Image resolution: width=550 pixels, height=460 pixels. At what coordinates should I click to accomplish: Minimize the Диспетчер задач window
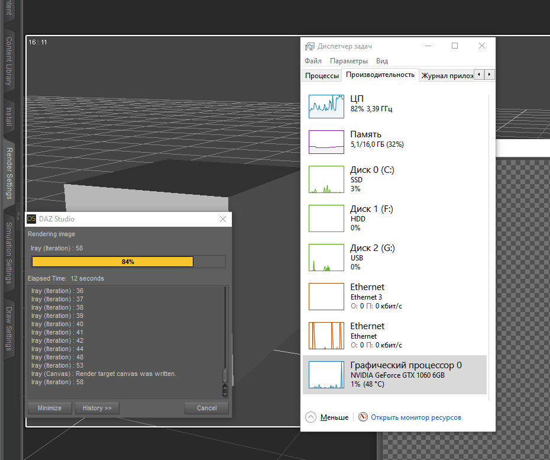pyautogui.click(x=428, y=46)
